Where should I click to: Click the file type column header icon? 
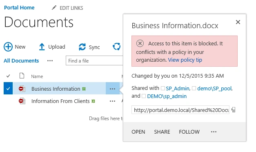click(22, 76)
